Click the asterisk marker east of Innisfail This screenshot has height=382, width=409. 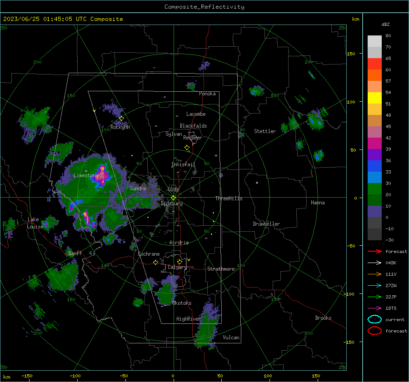[x=216, y=156]
